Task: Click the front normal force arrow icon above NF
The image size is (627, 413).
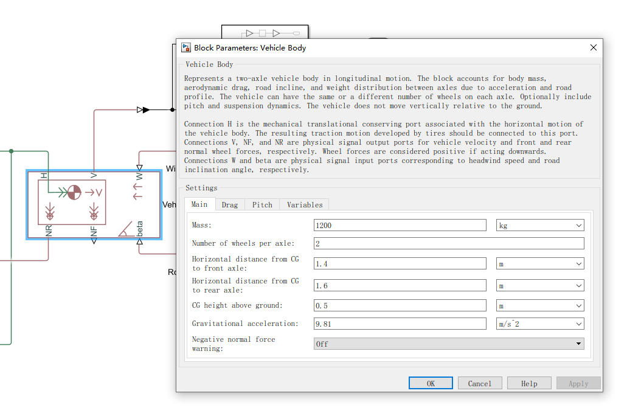Action: pyautogui.click(x=94, y=212)
